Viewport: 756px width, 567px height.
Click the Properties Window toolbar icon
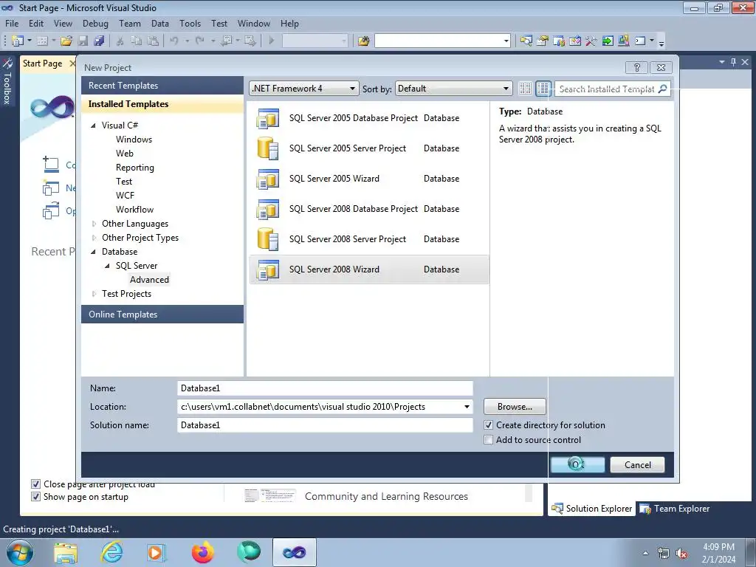(x=543, y=41)
